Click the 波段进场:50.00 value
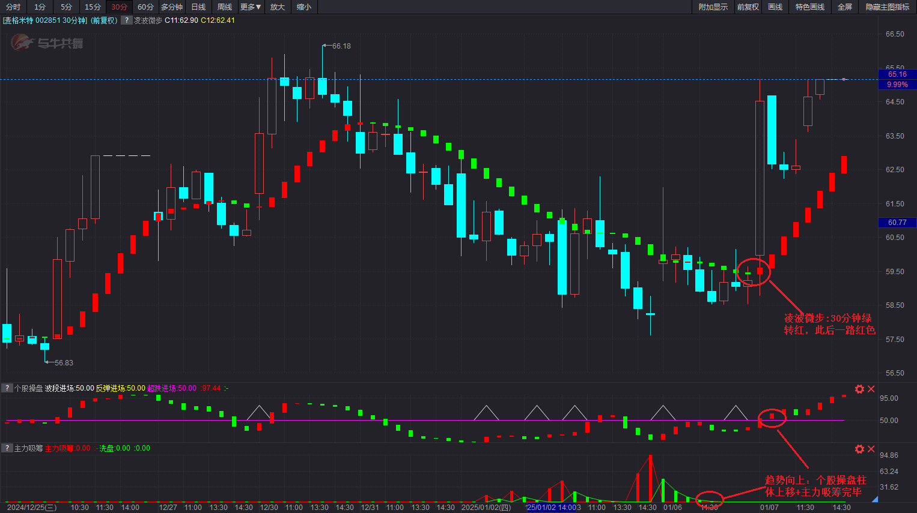Viewport: 917px width, 513px height. (70, 388)
